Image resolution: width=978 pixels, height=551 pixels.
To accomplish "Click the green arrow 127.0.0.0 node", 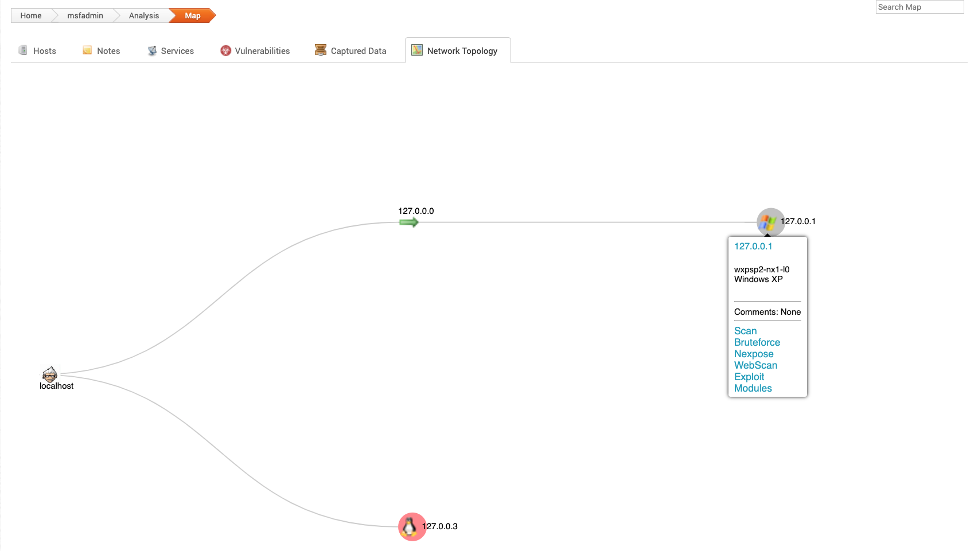I will point(408,222).
